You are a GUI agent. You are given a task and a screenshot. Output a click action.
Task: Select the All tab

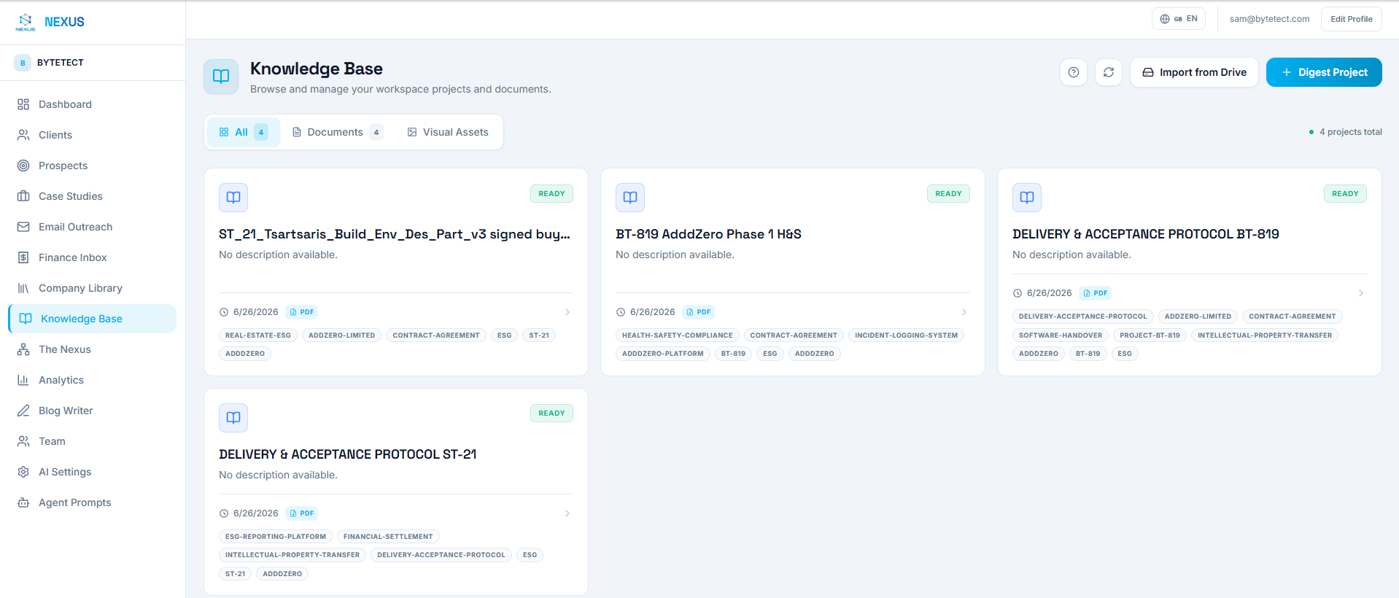coord(244,132)
